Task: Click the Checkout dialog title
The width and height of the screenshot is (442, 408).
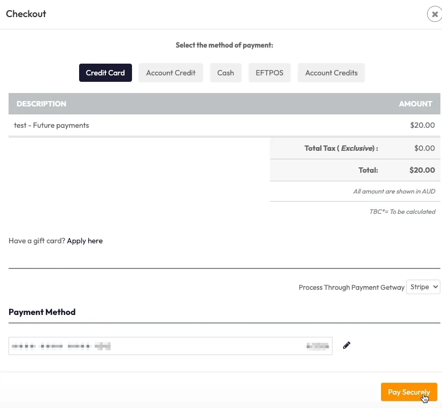Action: [x=26, y=14]
